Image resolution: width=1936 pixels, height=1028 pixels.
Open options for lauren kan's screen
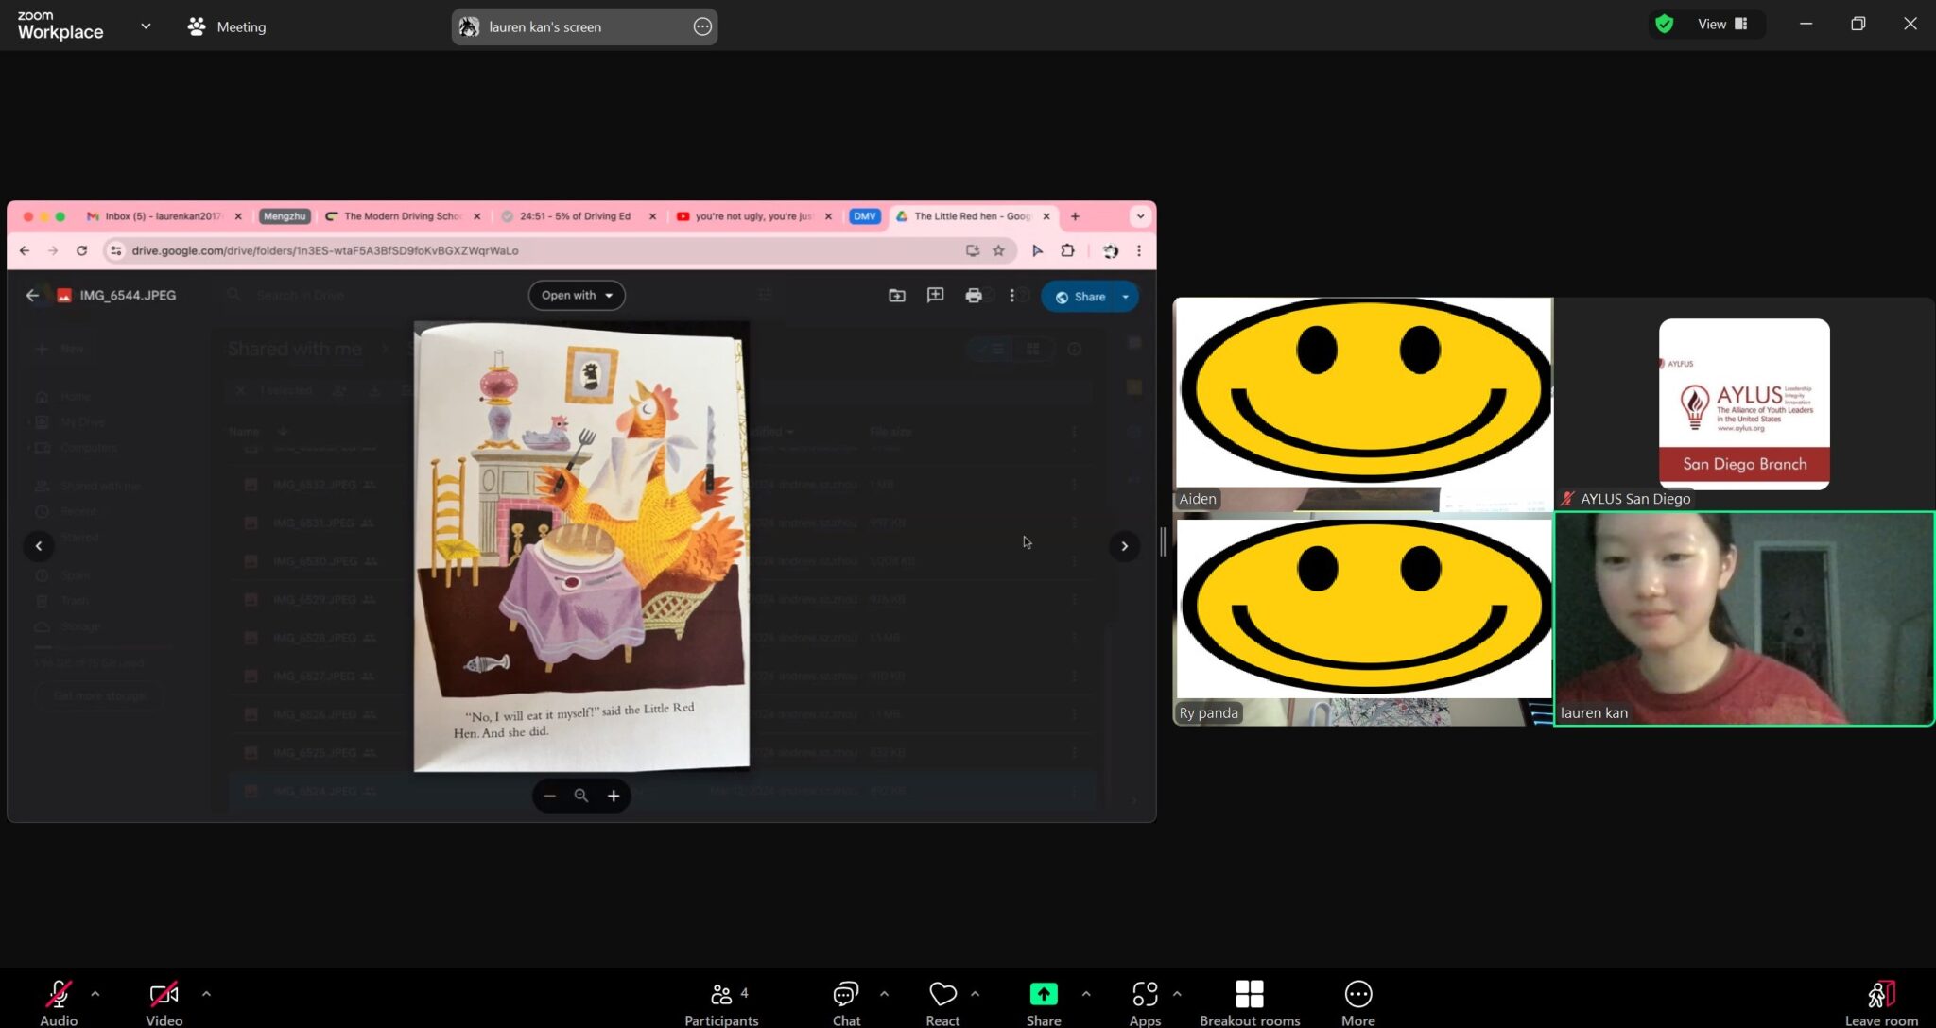[702, 26]
